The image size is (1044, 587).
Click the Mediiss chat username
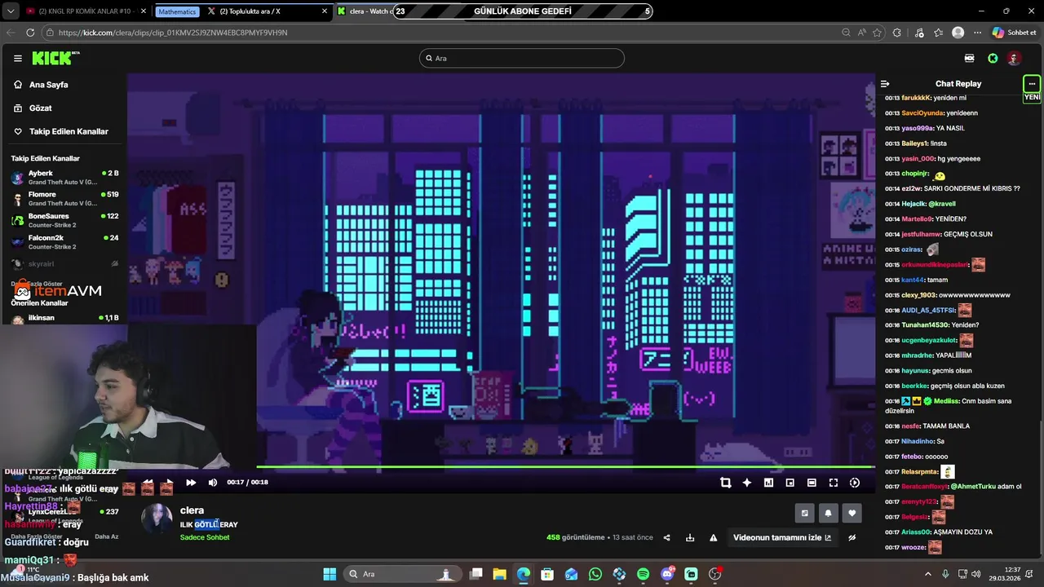pyautogui.click(x=947, y=401)
